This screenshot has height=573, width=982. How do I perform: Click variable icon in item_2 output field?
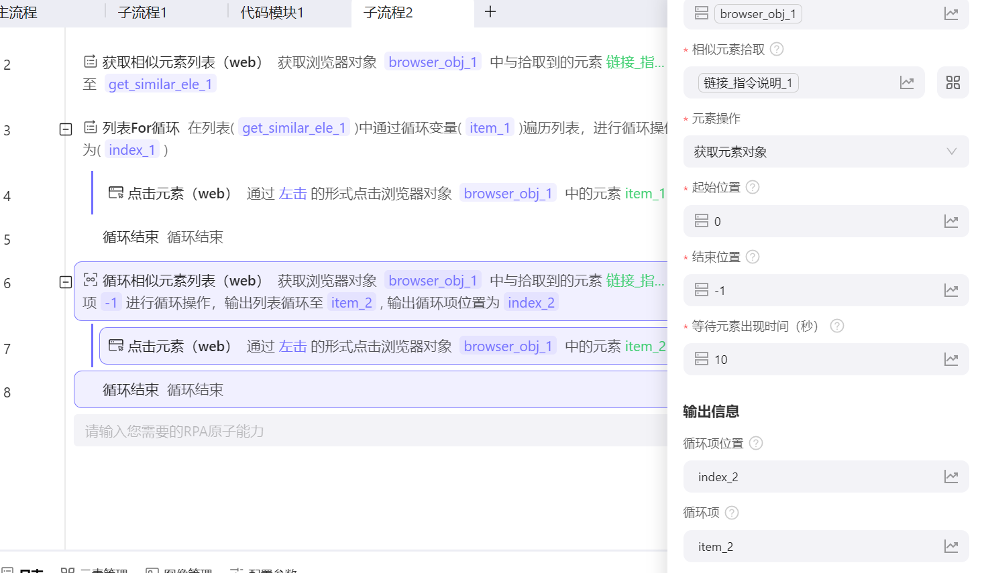click(950, 546)
